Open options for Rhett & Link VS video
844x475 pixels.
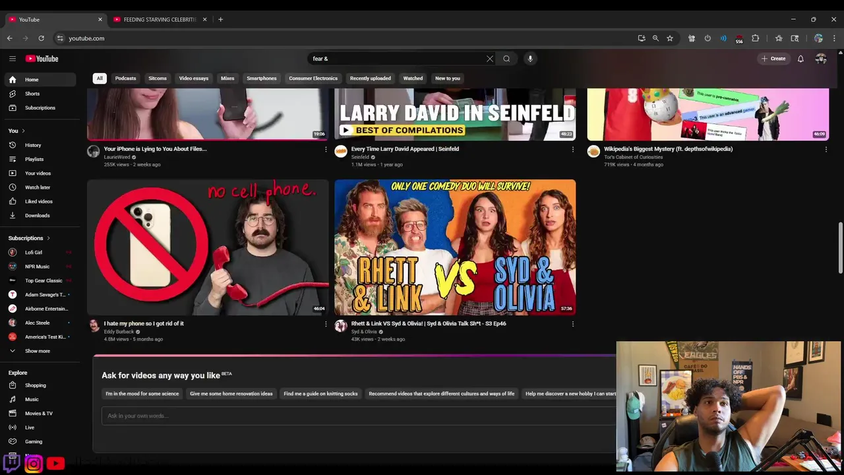pos(572,324)
